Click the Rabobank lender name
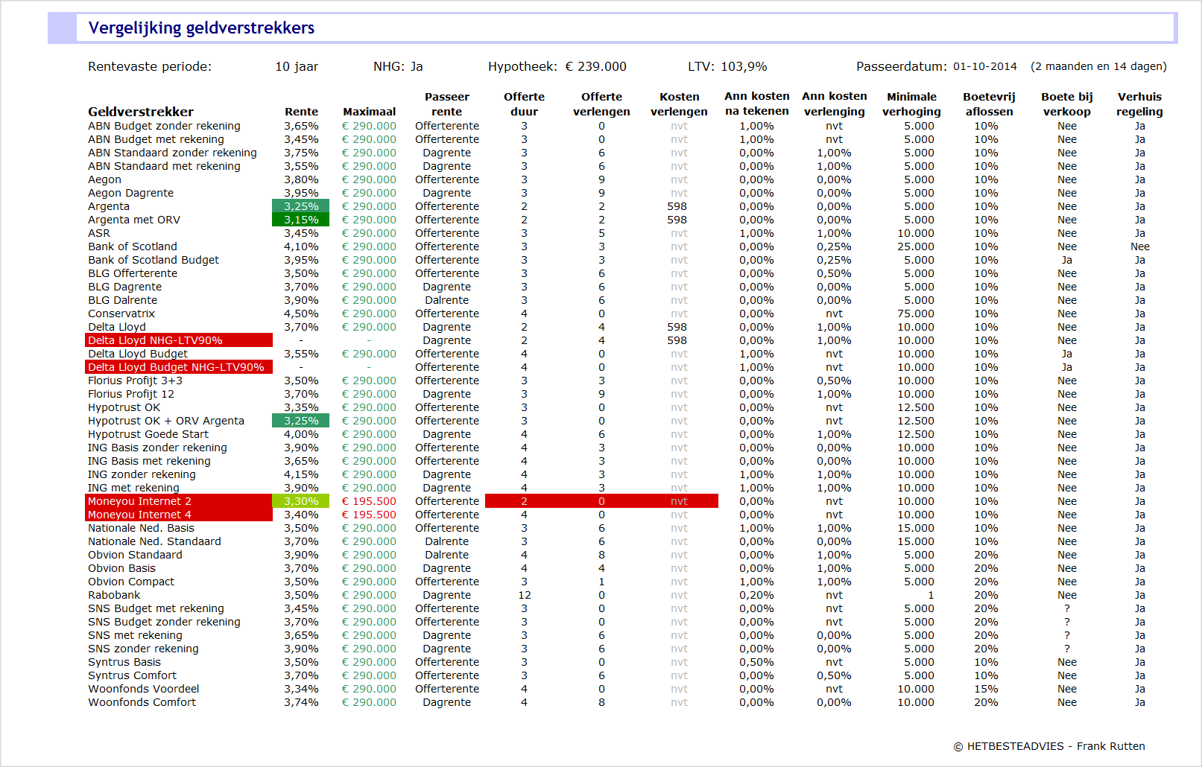The height and width of the screenshot is (767, 1202). 114,595
